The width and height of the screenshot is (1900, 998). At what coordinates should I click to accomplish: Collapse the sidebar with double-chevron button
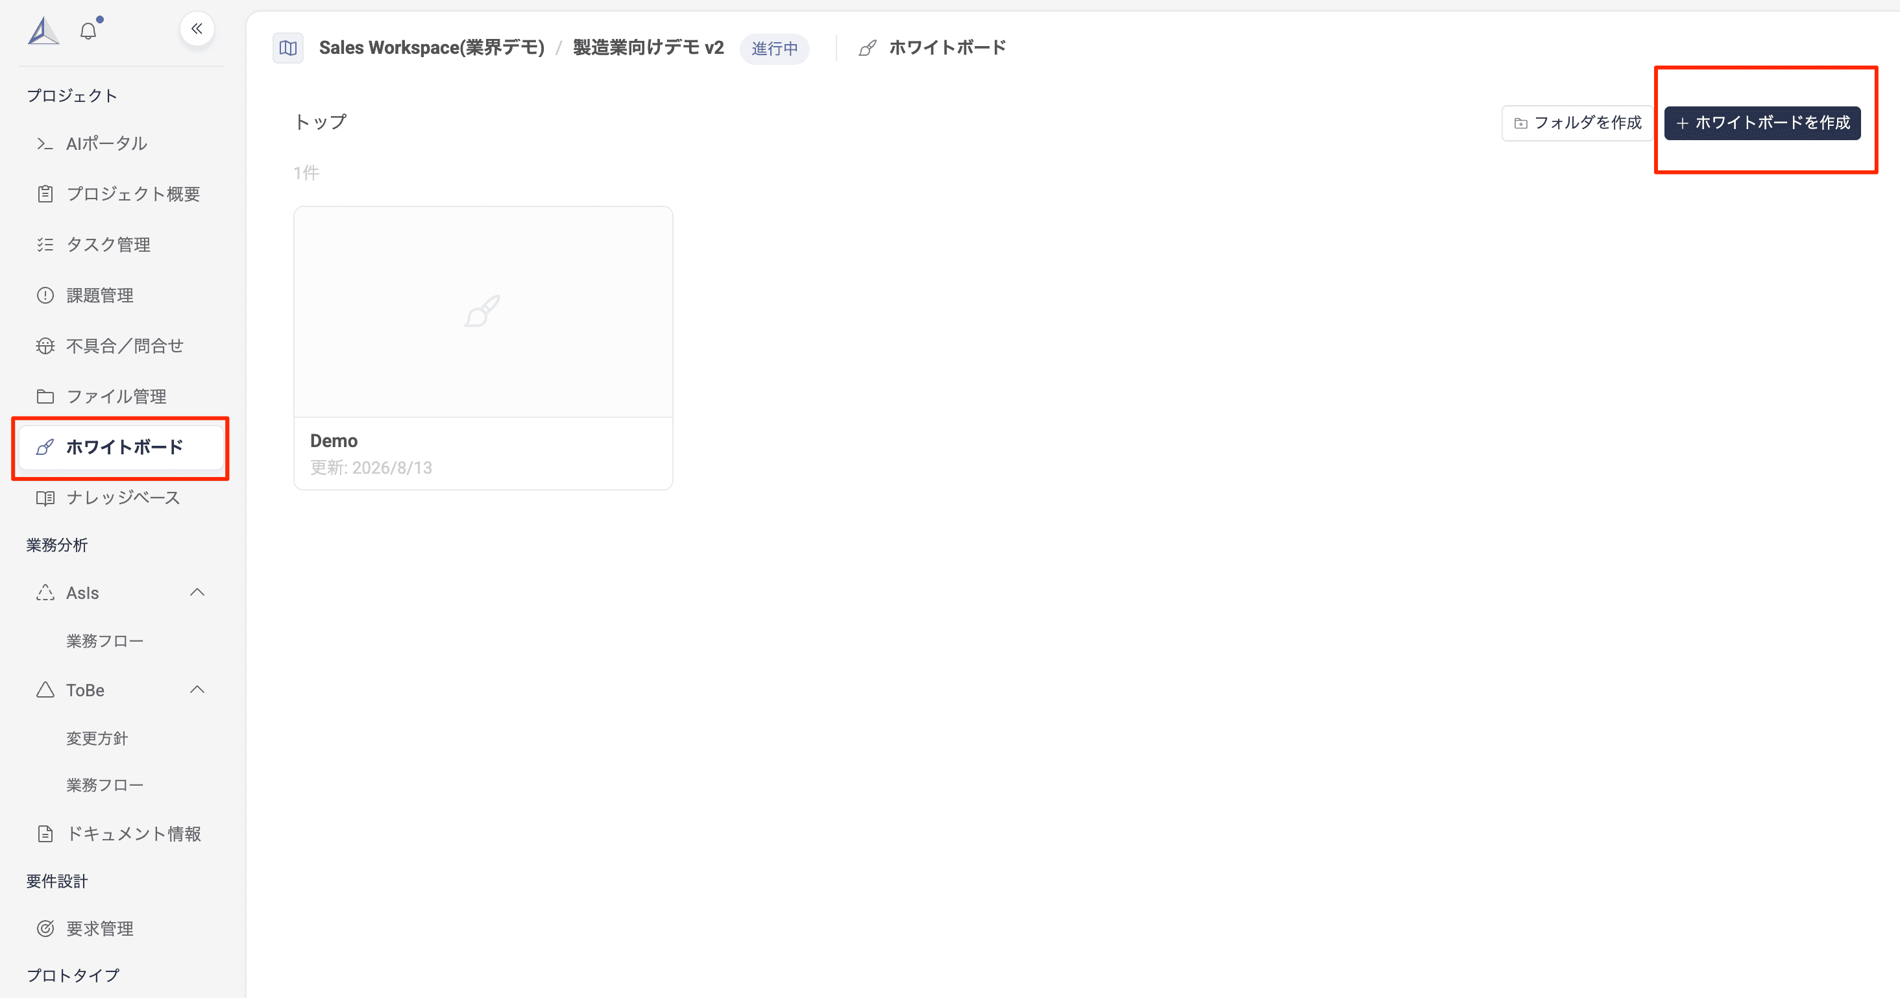point(197,29)
